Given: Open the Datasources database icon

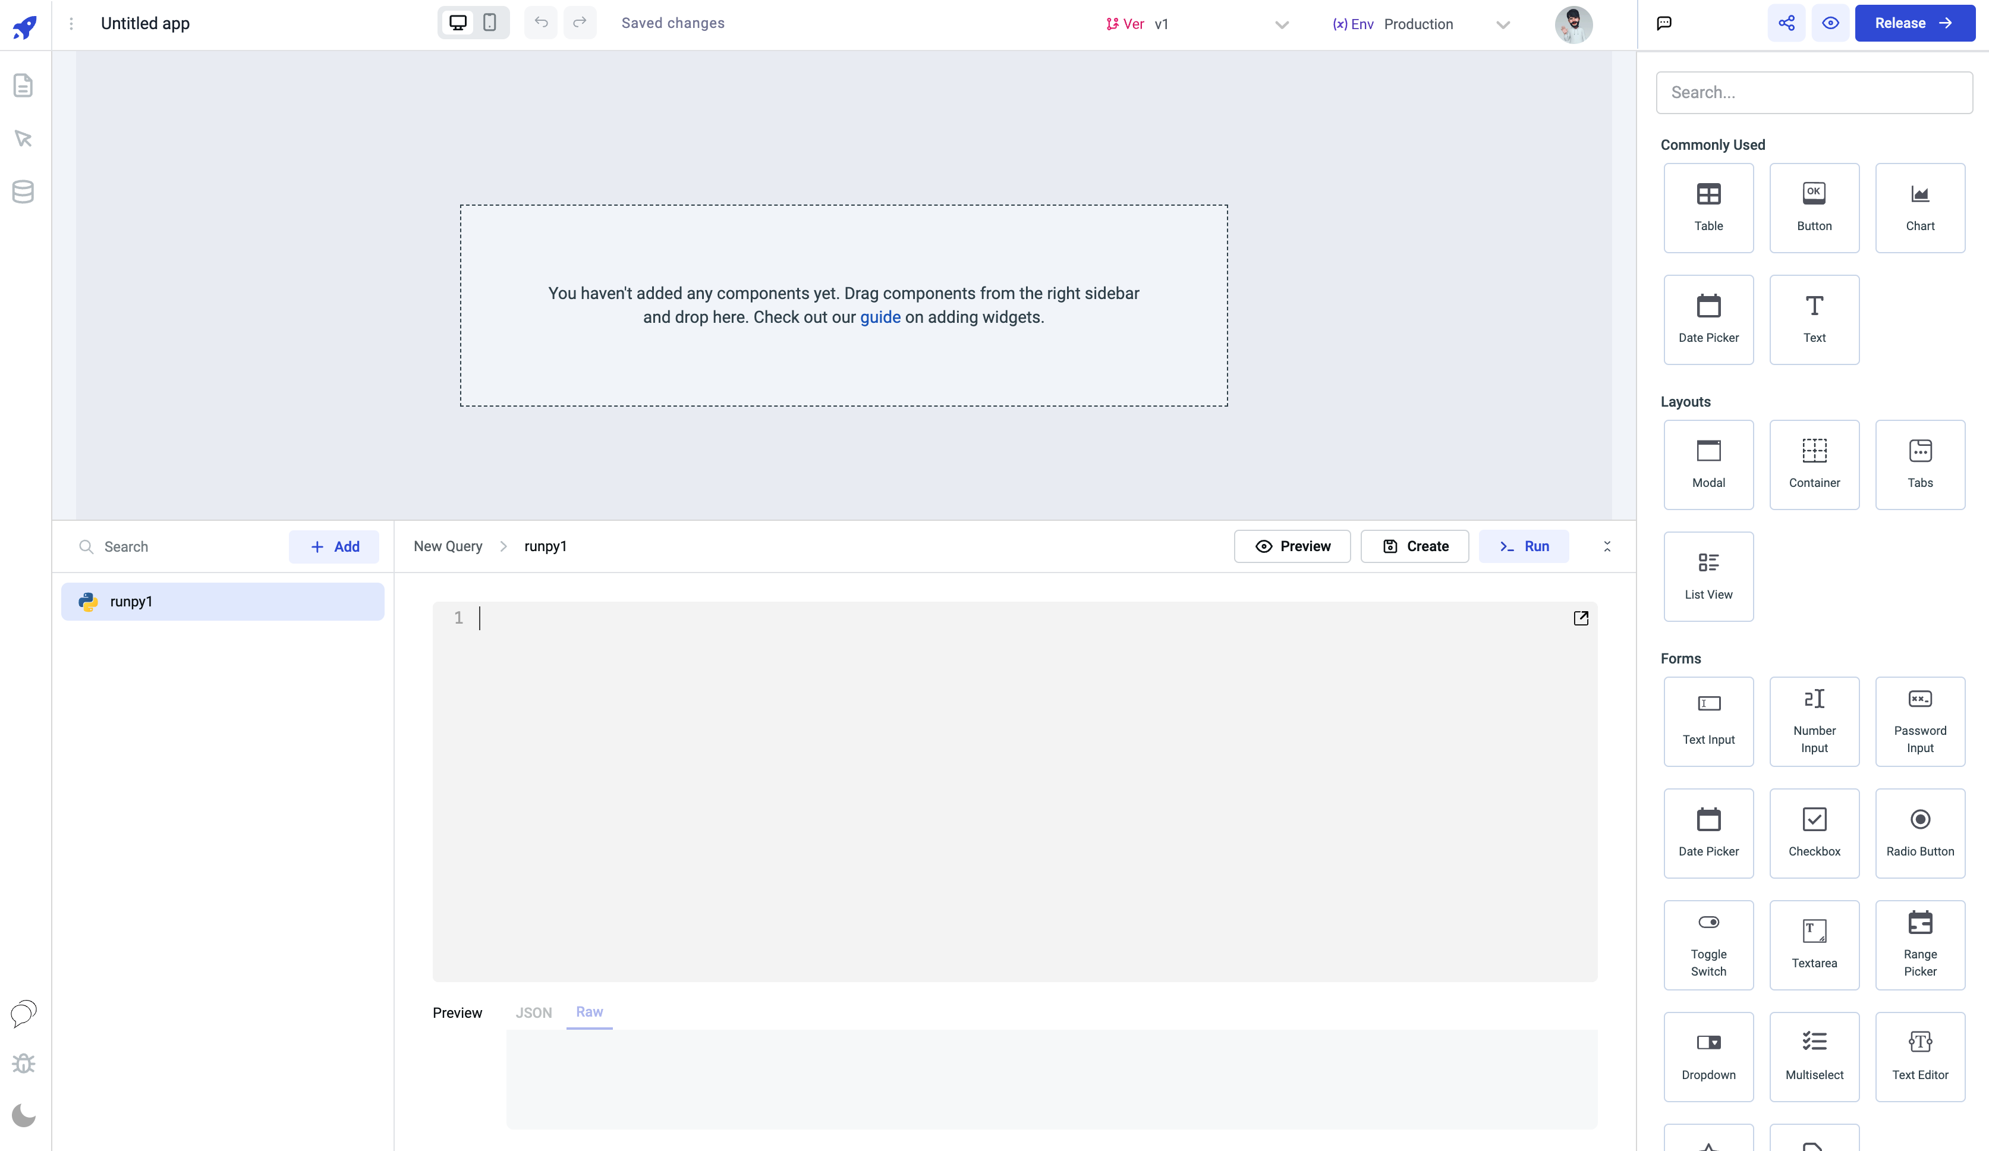Looking at the screenshot, I should 23,191.
